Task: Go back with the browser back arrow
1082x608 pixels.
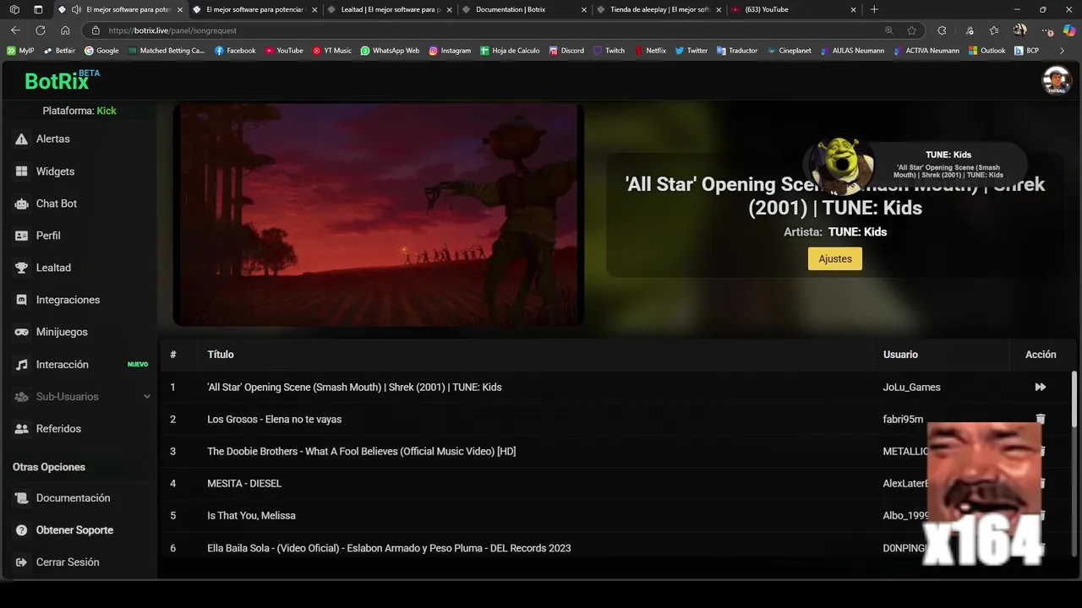Action: [x=15, y=30]
